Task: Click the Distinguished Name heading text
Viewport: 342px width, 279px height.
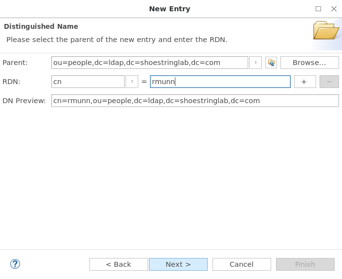Action: coord(41,26)
